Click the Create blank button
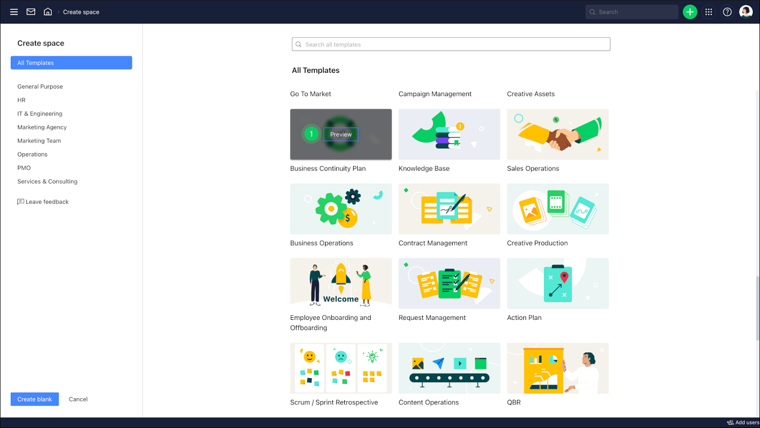This screenshot has height=428, width=760. [x=35, y=399]
